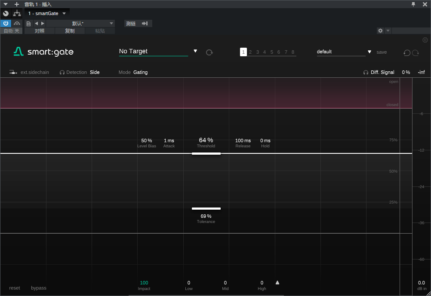Click the redo arrow icon
The height and width of the screenshot is (296, 431).
tap(416, 52)
